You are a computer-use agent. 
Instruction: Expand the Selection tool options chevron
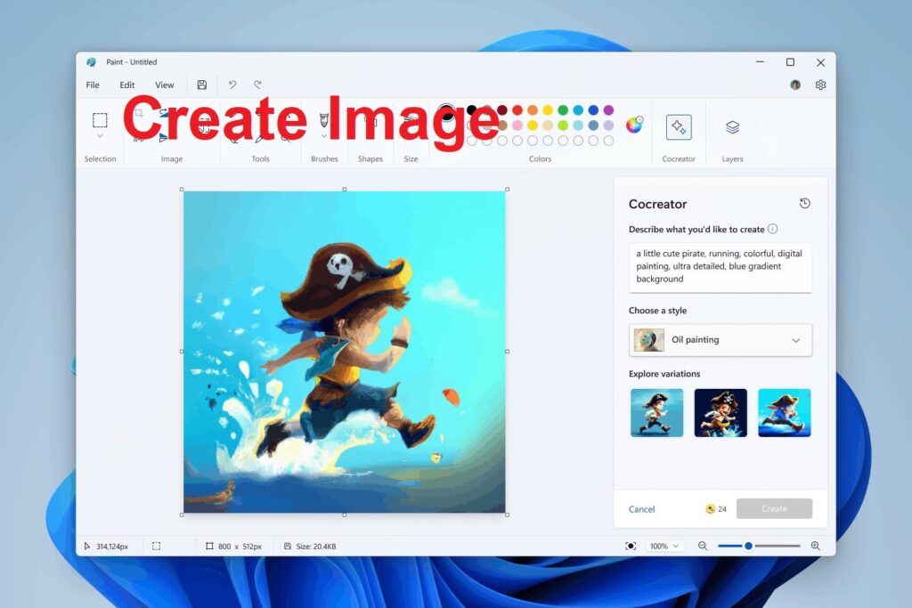point(100,136)
